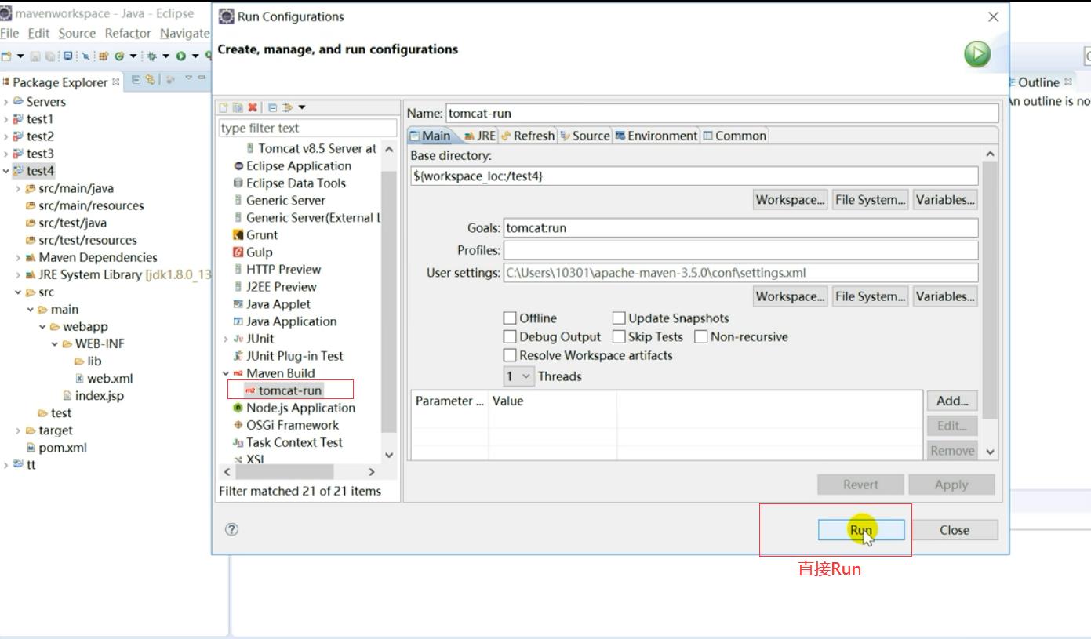
Task: Click the configuration list horizontal scrollbar
Action: coord(284,472)
